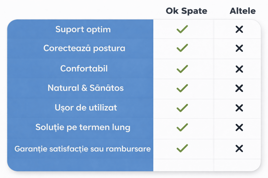Click the Soluție pe termen lung label
Screen dimensions: 268x178
pyautogui.click(x=83, y=127)
